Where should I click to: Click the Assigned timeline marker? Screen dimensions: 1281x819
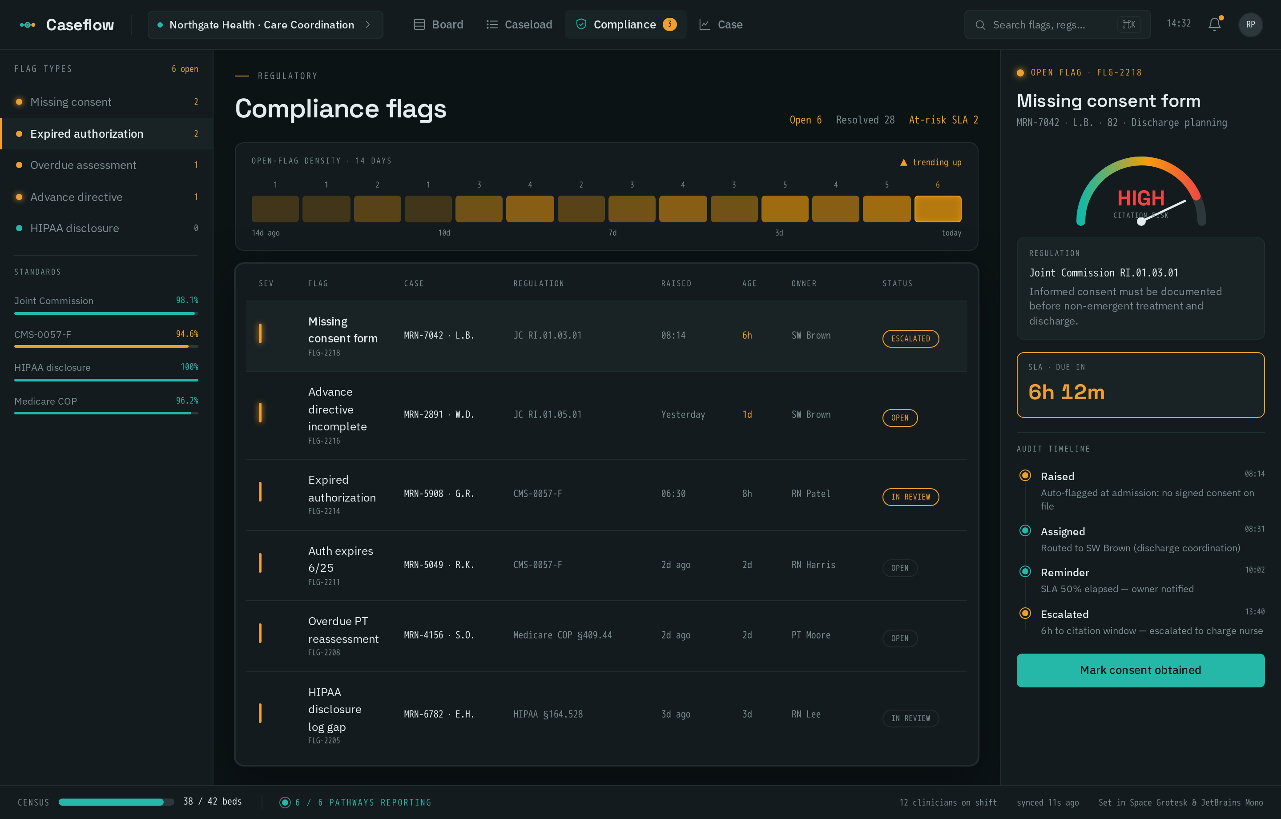pos(1025,530)
